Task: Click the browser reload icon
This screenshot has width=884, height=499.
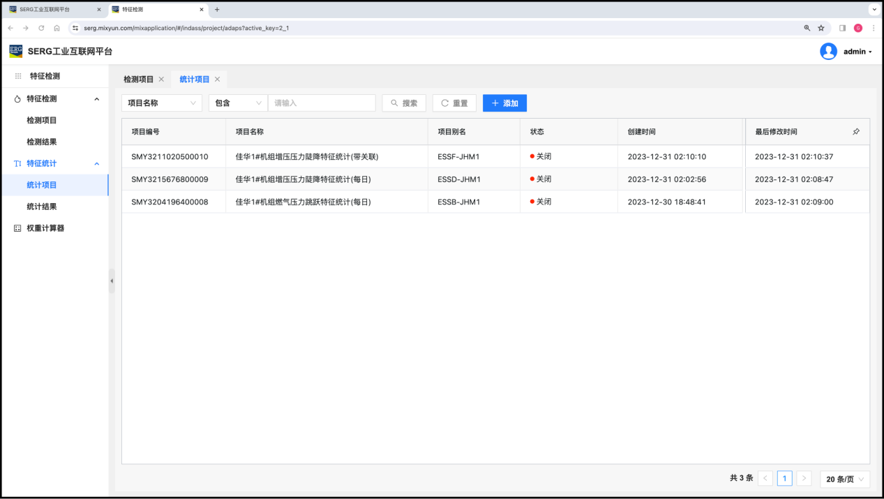Action: [41, 28]
